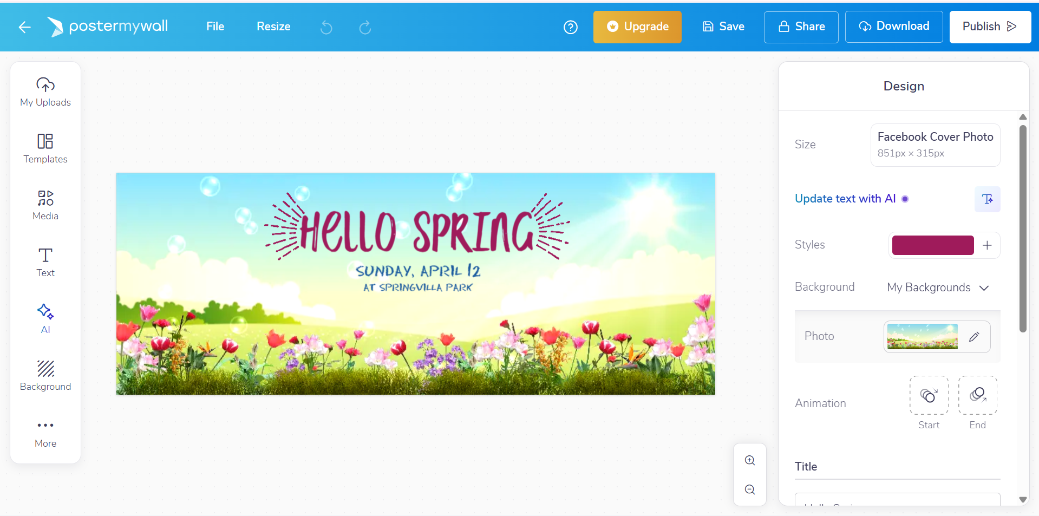This screenshot has width=1039, height=516.
Task: Open the Resize menu
Action: 273,26
